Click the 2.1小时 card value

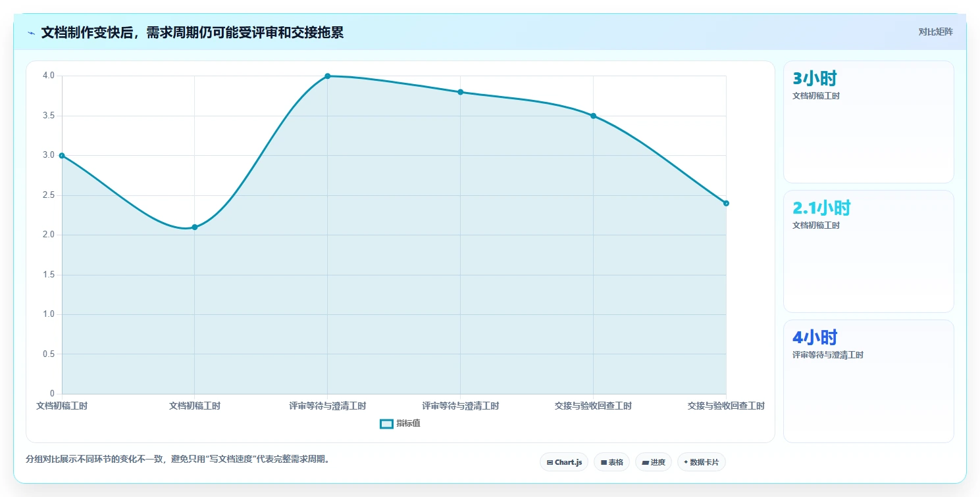[821, 208]
